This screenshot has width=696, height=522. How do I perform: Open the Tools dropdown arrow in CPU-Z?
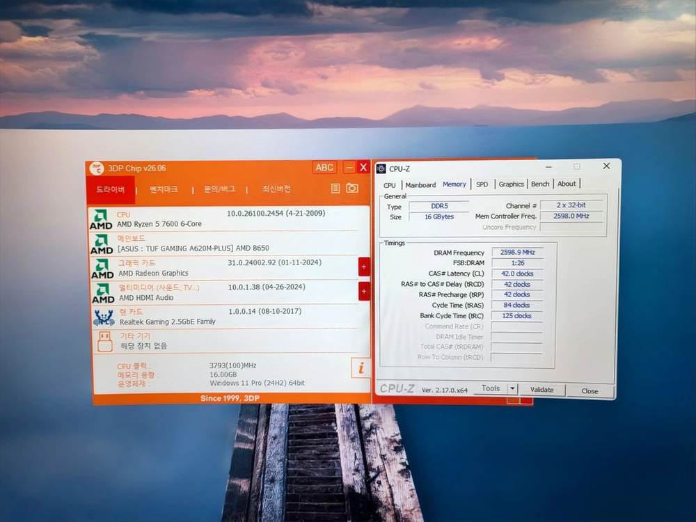pos(512,389)
